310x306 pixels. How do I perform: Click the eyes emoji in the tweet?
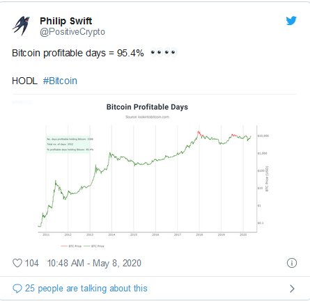pyautogui.click(x=164, y=53)
